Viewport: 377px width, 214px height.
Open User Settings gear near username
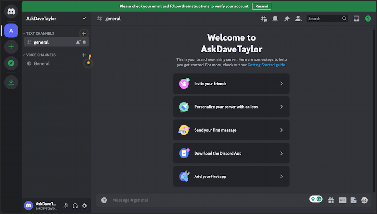click(x=84, y=206)
